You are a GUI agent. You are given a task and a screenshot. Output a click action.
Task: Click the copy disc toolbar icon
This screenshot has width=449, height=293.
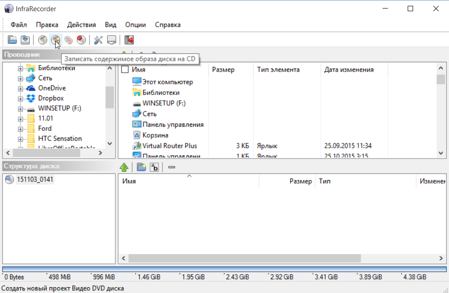coord(68,40)
